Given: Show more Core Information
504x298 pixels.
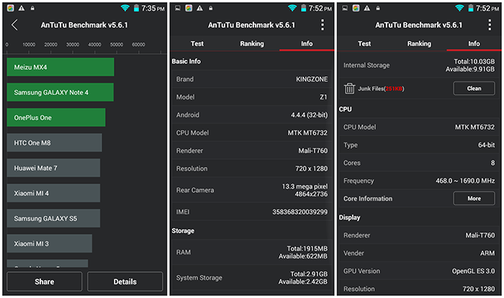Looking at the screenshot, I should tap(474, 199).
